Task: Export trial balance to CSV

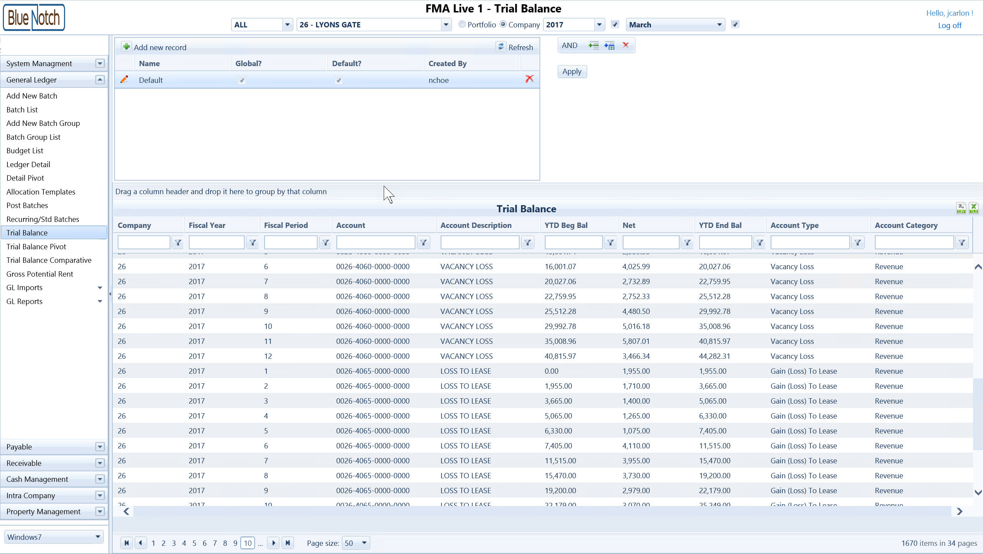Action: click(961, 208)
